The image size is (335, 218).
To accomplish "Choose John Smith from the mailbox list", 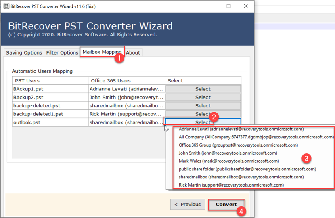I will pos(228,153).
